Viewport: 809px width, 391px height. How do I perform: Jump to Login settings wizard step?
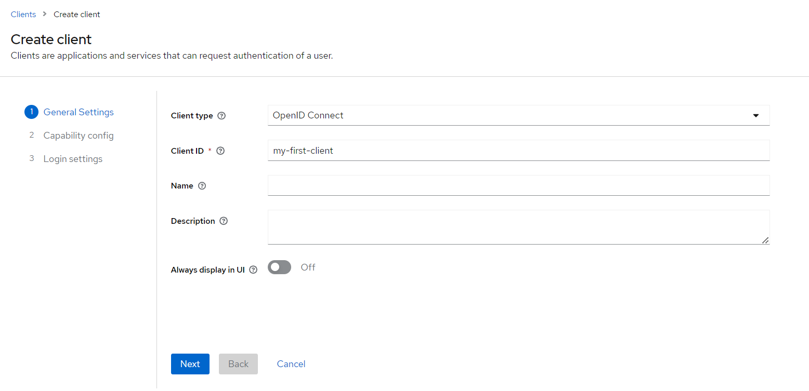73,159
